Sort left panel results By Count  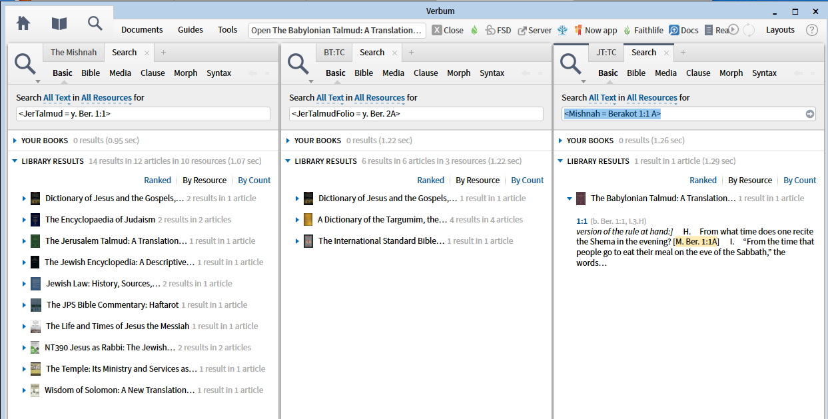click(x=254, y=181)
